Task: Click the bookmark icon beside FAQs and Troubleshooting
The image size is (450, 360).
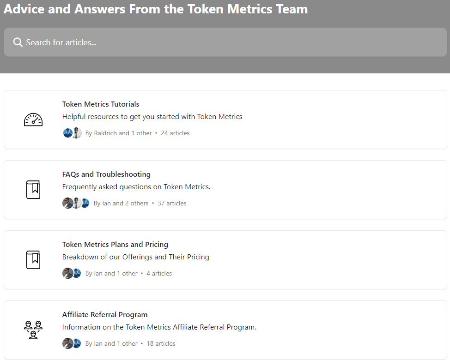Action: pyautogui.click(x=33, y=190)
